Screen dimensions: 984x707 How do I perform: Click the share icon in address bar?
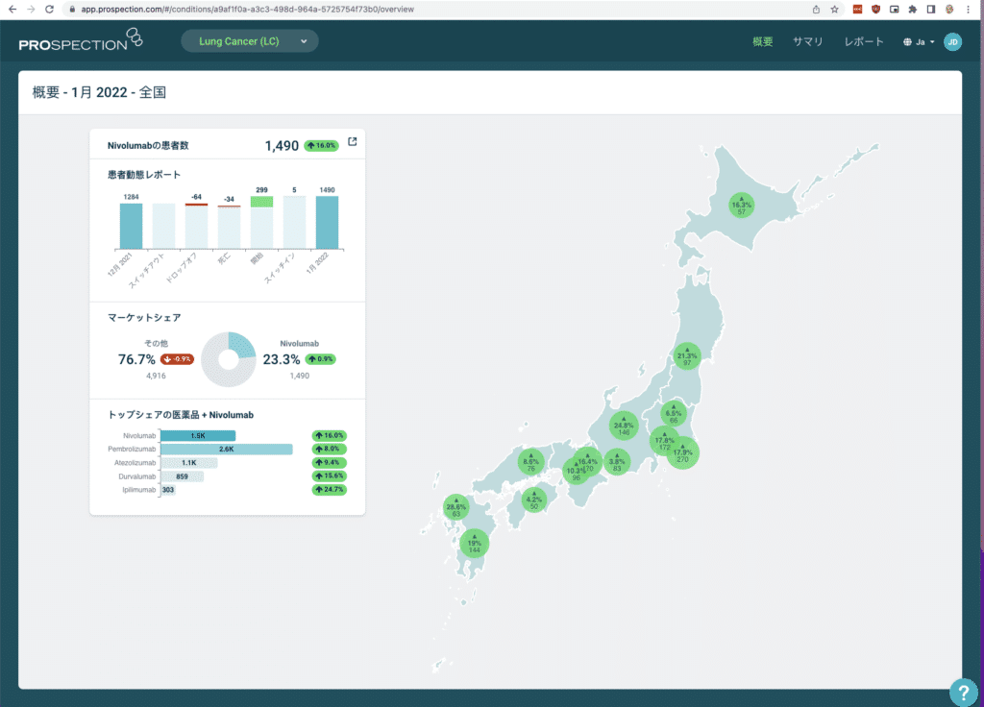click(816, 10)
